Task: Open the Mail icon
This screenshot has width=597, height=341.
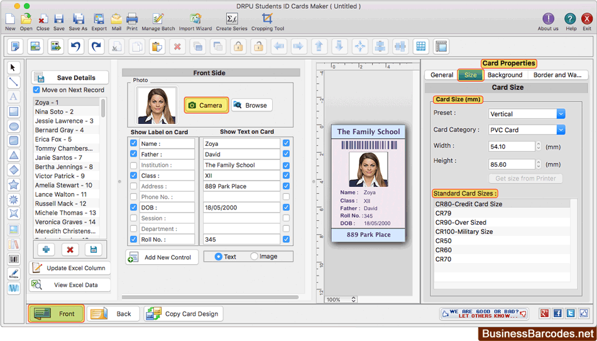Action: [x=116, y=22]
